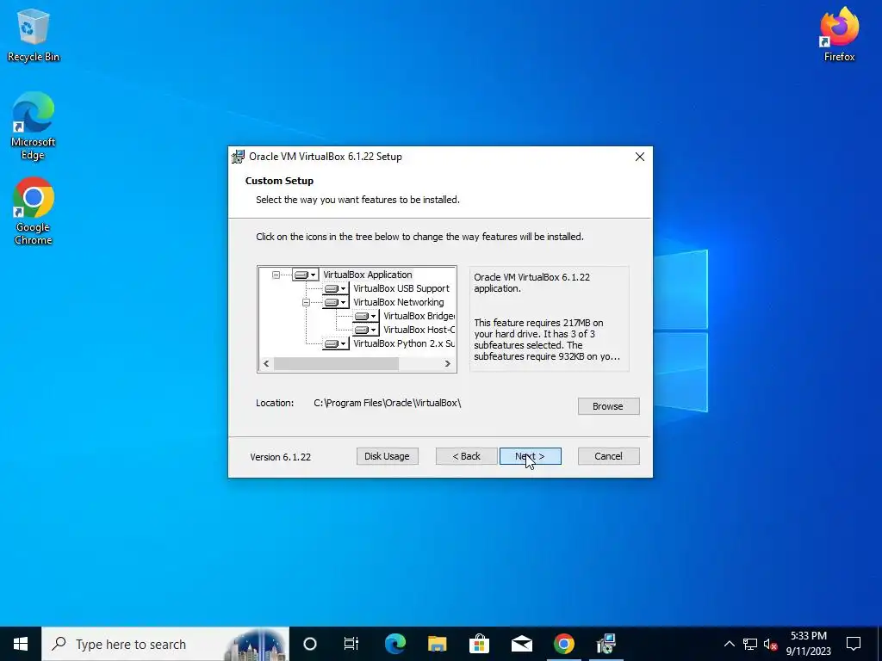Image resolution: width=882 pixels, height=661 pixels.
Task: Close the VirtualBox Setup dialog
Action: coord(640,157)
